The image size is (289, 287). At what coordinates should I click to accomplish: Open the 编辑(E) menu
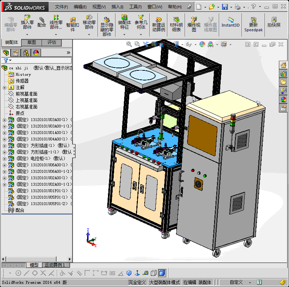(80, 7)
